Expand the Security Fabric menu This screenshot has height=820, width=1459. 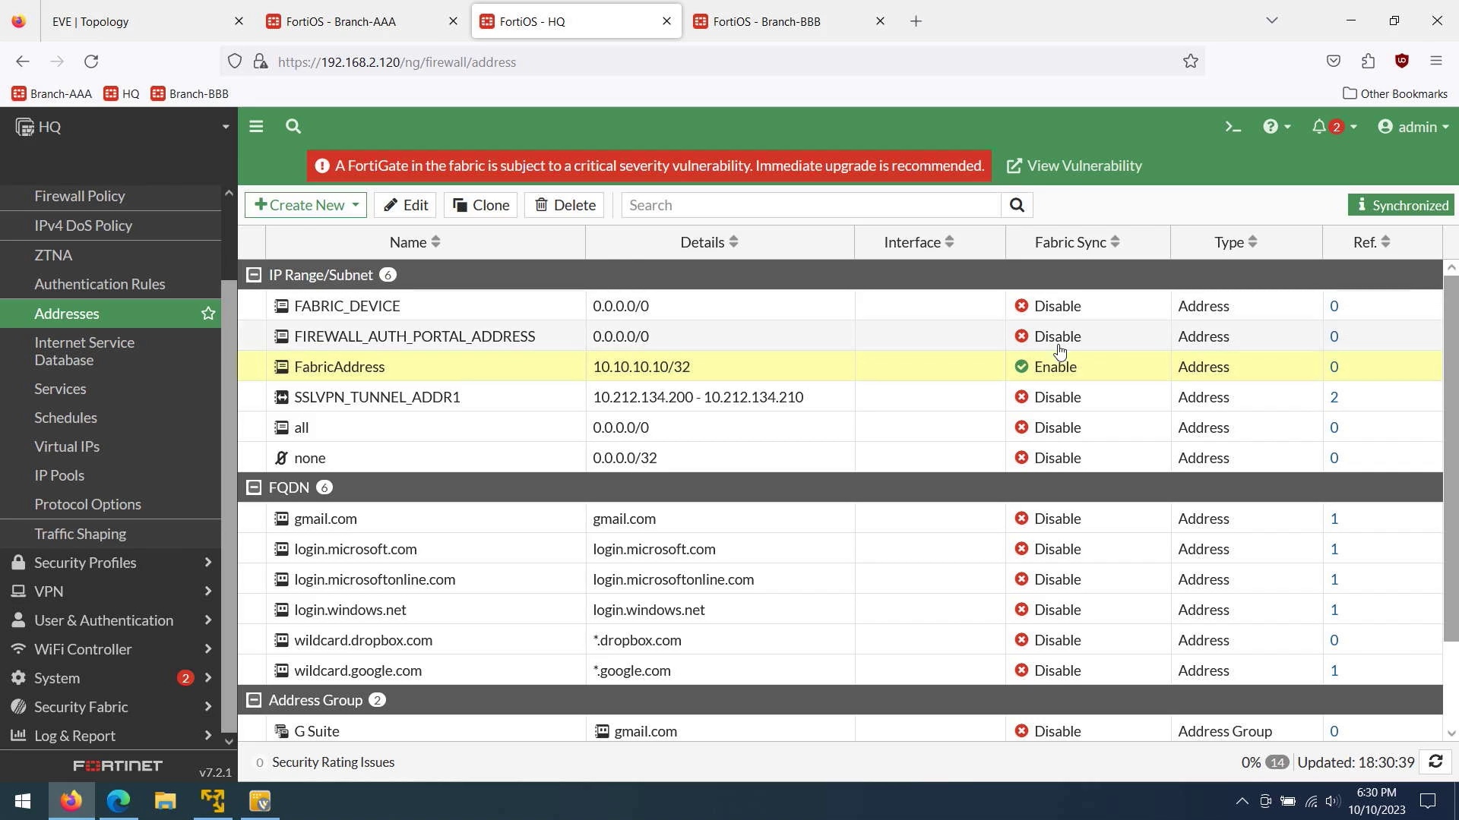coord(111,707)
